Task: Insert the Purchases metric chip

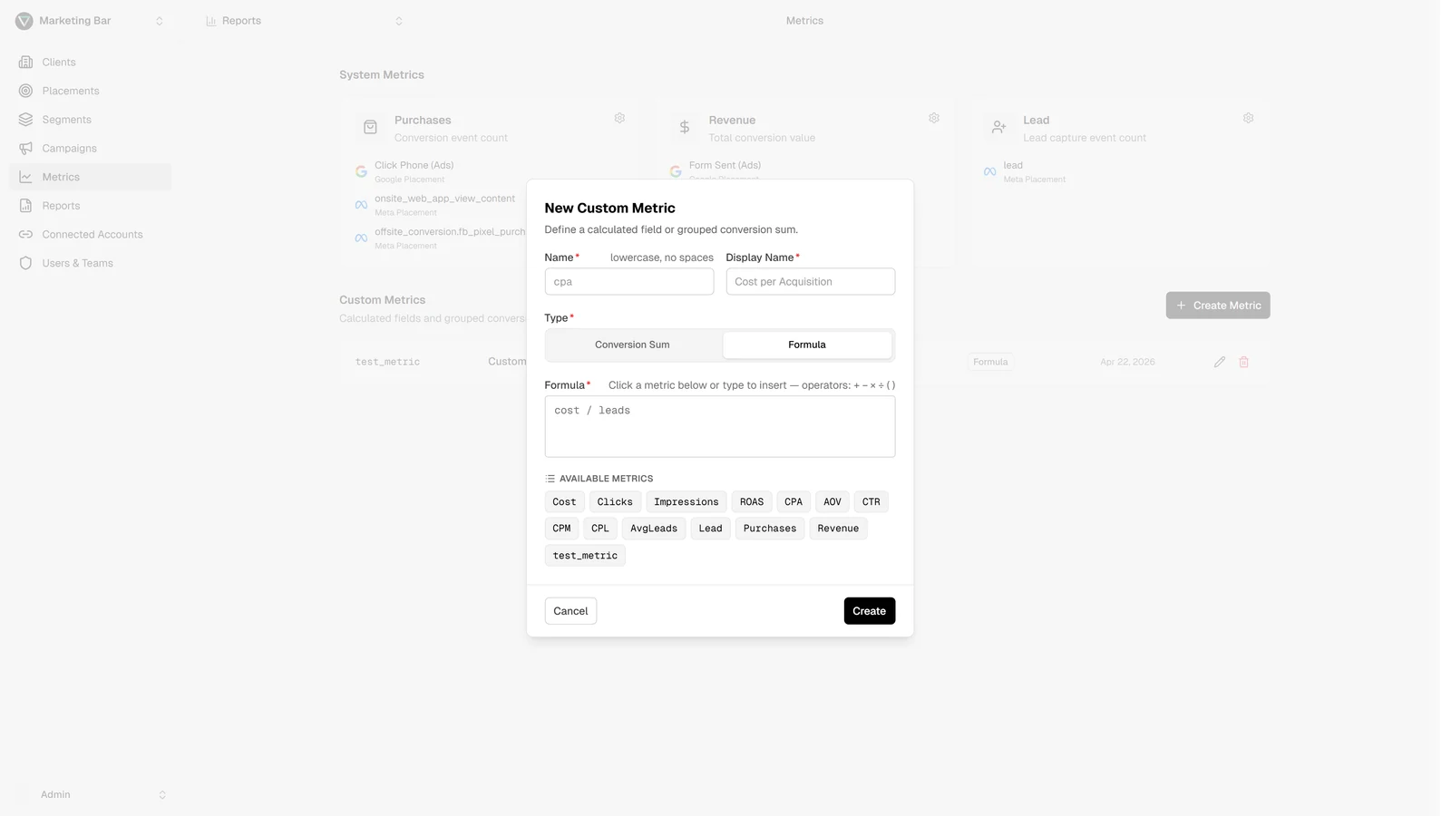Action: (770, 529)
